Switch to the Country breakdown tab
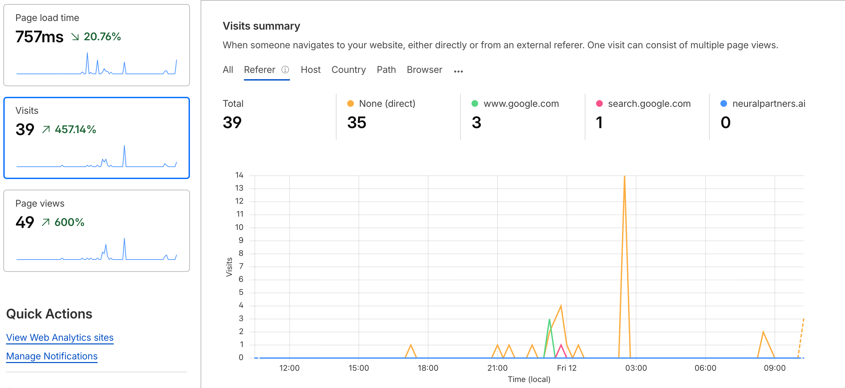The image size is (845, 388). click(348, 70)
